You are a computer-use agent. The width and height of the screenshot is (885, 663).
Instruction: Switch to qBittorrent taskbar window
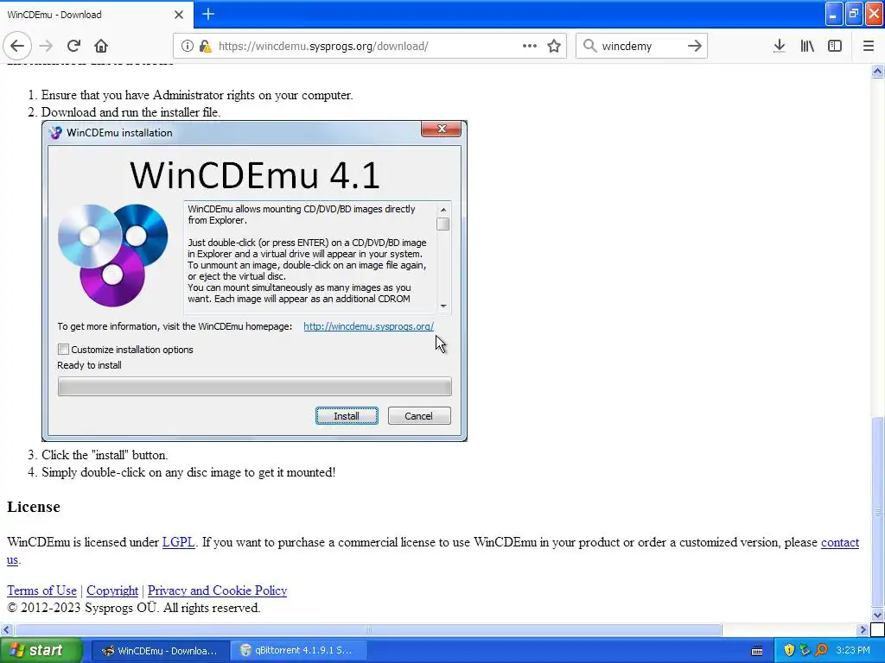click(298, 651)
